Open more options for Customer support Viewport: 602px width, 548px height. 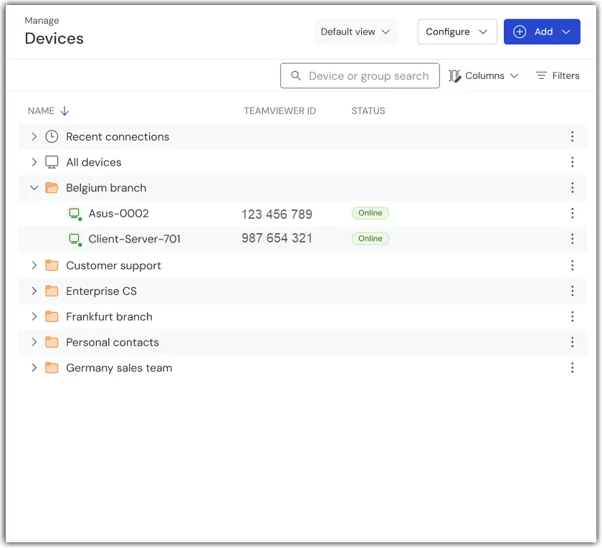572,265
